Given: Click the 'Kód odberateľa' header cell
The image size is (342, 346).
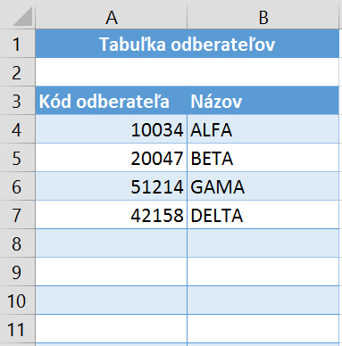Looking at the screenshot, I should (x=111, y=101).
